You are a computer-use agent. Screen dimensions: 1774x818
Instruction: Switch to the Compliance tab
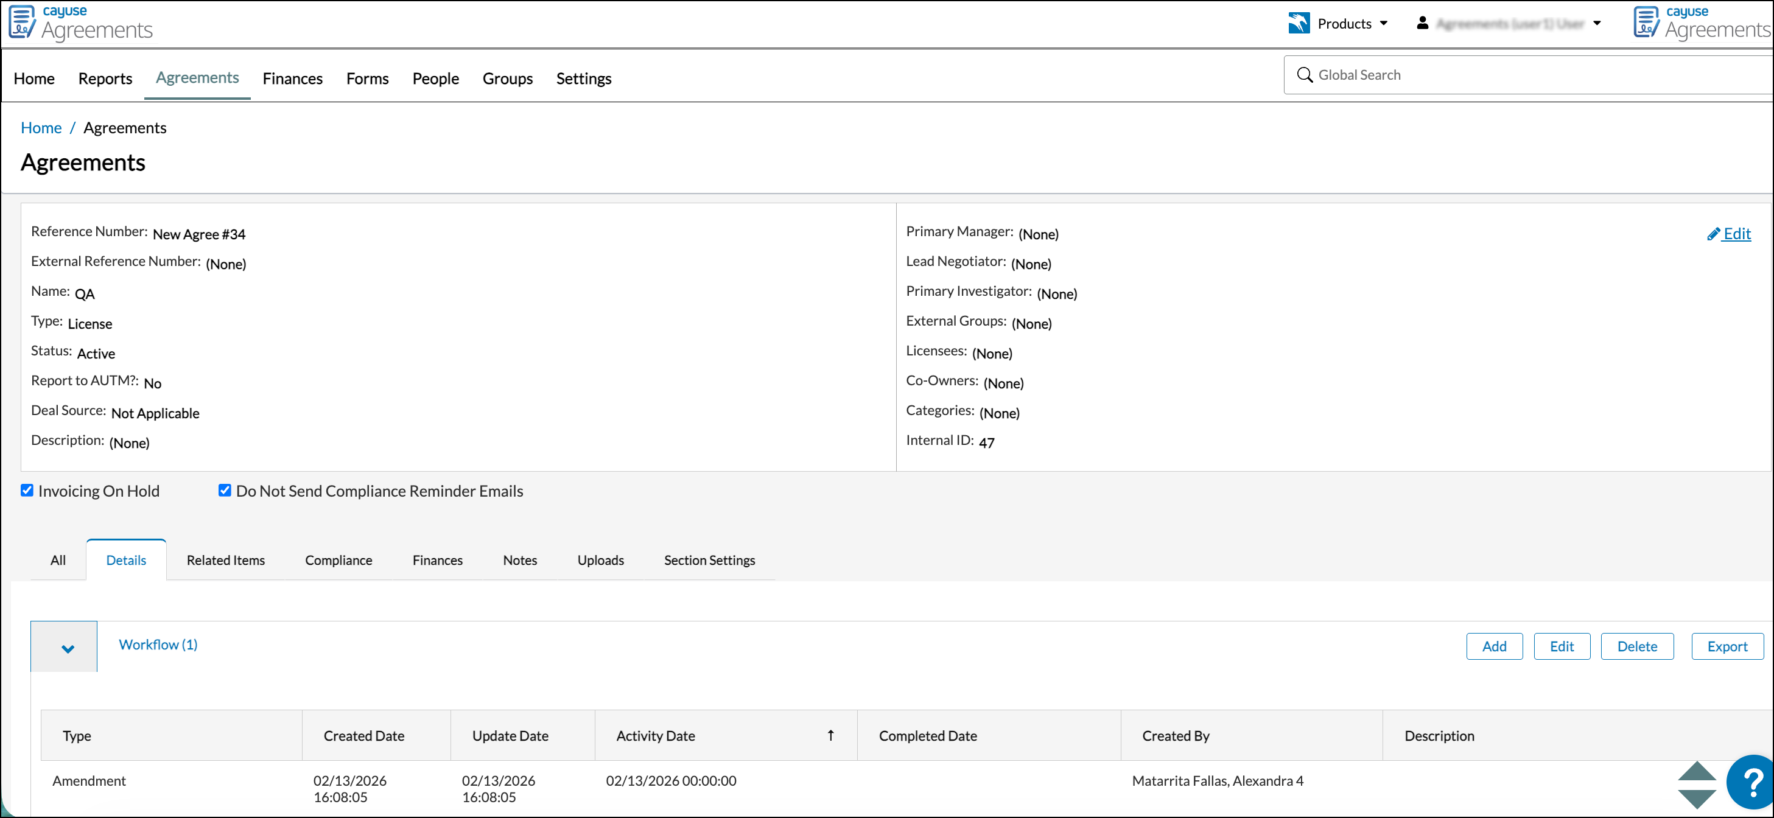pyautogui.click(x=338, y=560)
